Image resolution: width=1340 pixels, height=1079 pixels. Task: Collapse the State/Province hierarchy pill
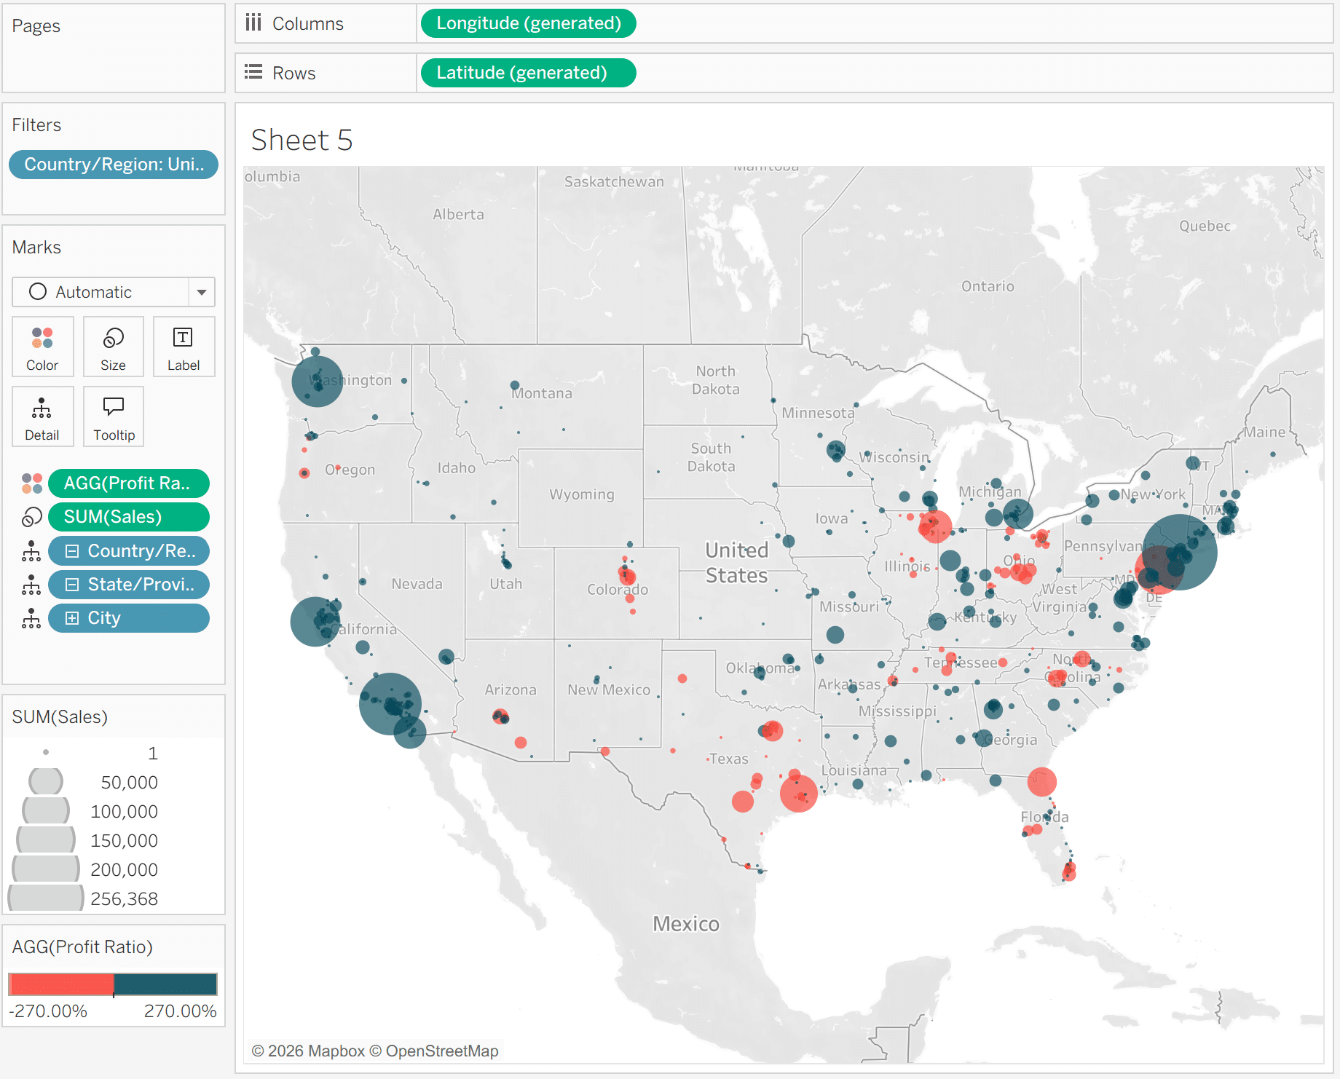point(72,585)
